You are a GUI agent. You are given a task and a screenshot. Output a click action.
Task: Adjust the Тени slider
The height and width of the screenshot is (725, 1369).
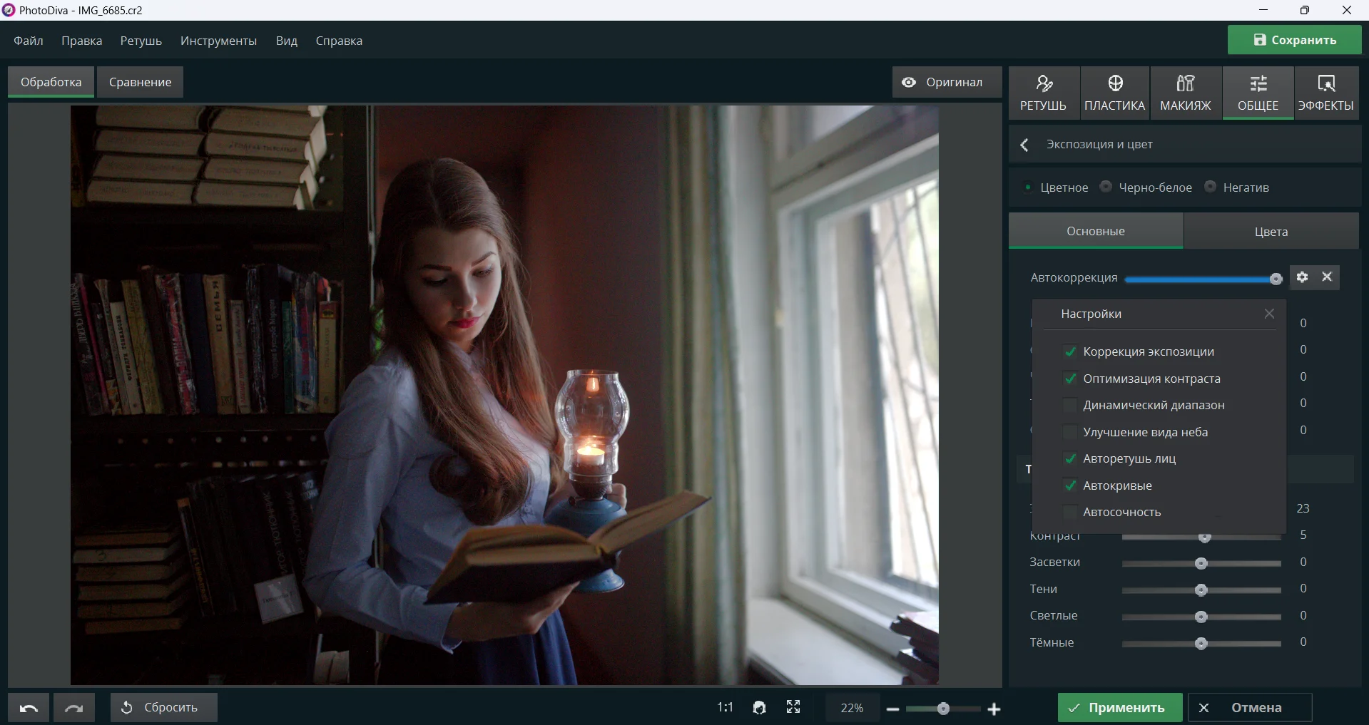click(x=1201, y=590)
